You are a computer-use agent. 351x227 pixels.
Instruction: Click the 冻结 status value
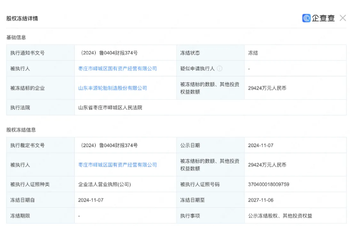(253, 52)
